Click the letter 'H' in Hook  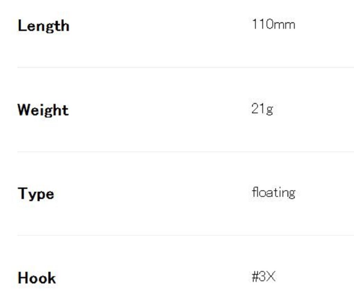pyautogui.click(x=22, y=278)
